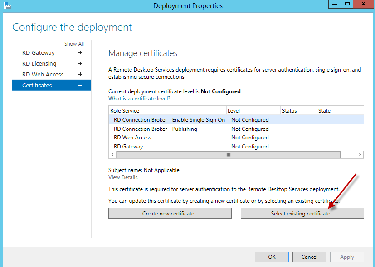Select the RD Gateway role service row

click(x=128, y=147)
